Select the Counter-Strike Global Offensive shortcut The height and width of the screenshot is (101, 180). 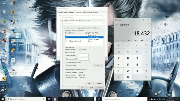(4, 81)
